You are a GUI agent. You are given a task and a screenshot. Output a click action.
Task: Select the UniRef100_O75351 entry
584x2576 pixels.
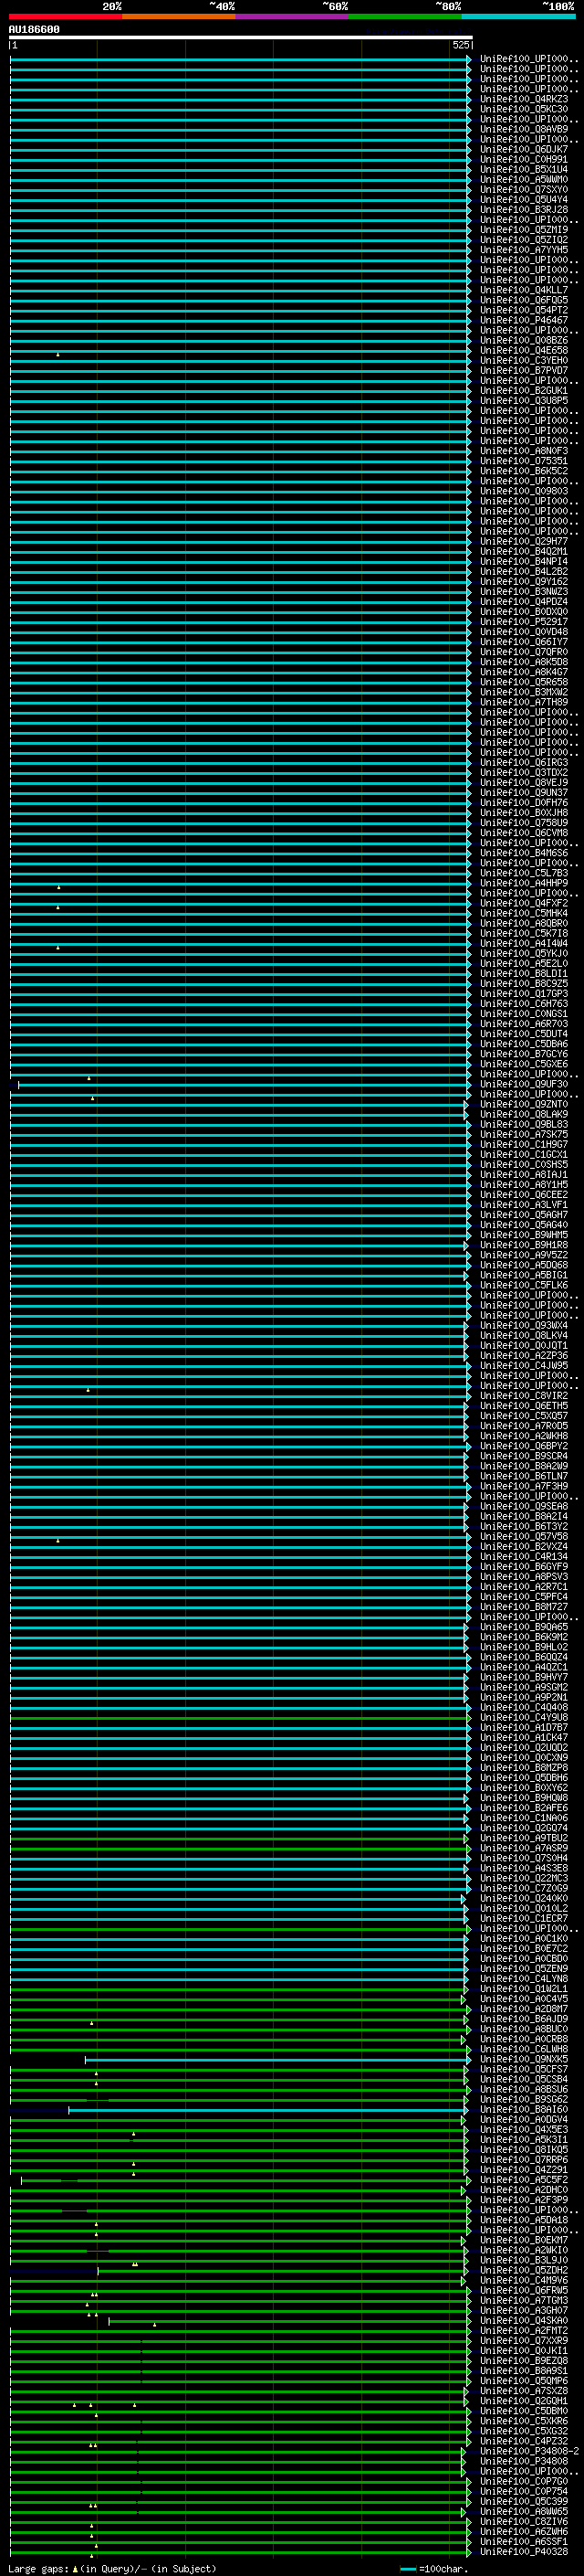click(524, 461)
